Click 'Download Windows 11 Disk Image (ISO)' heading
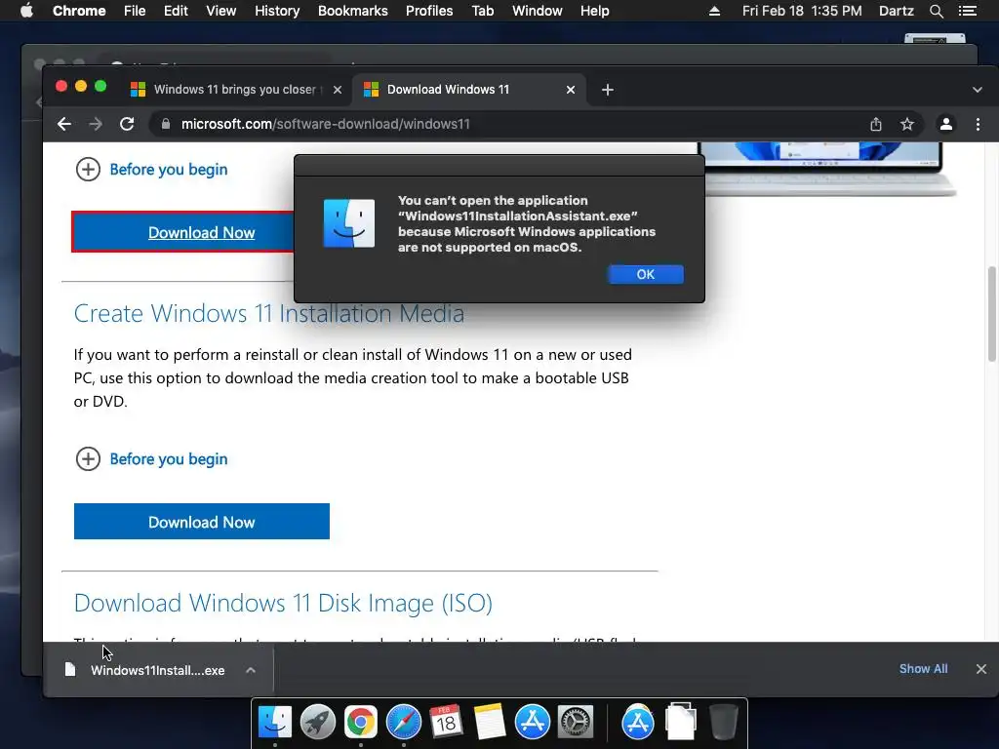This screenshot has height=749, width=999. (x=283, y=603)
